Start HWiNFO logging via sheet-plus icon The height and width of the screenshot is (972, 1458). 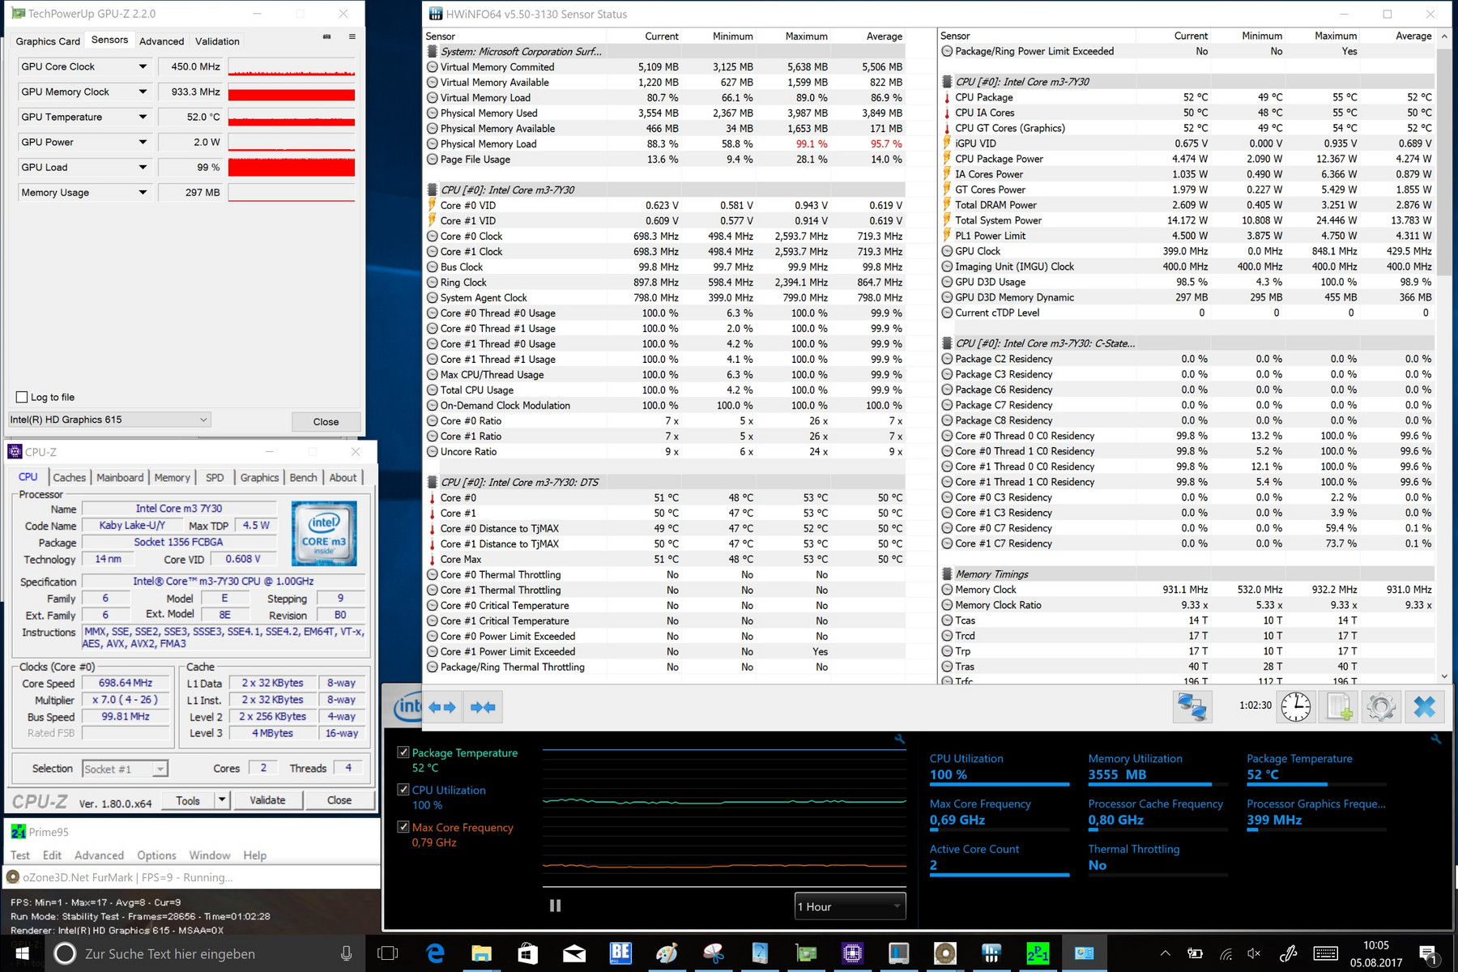[x=1339, y=706]
